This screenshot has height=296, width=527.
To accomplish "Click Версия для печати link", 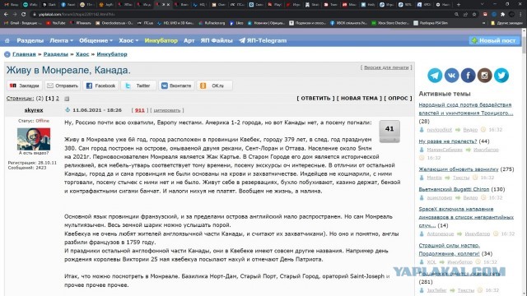I will 386,67.
